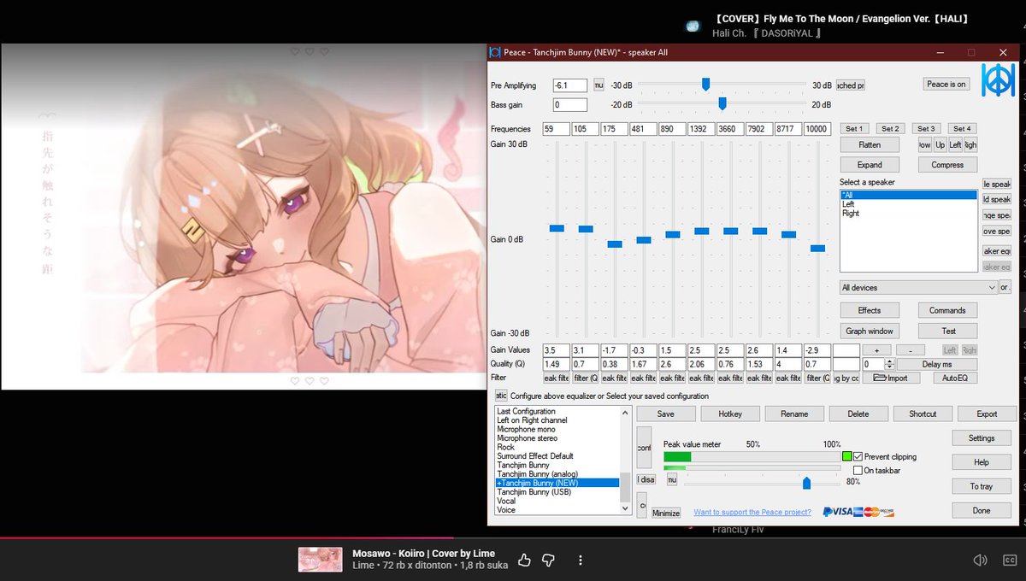
Task: Click the Peace logo icon
Action: (998, 80)
